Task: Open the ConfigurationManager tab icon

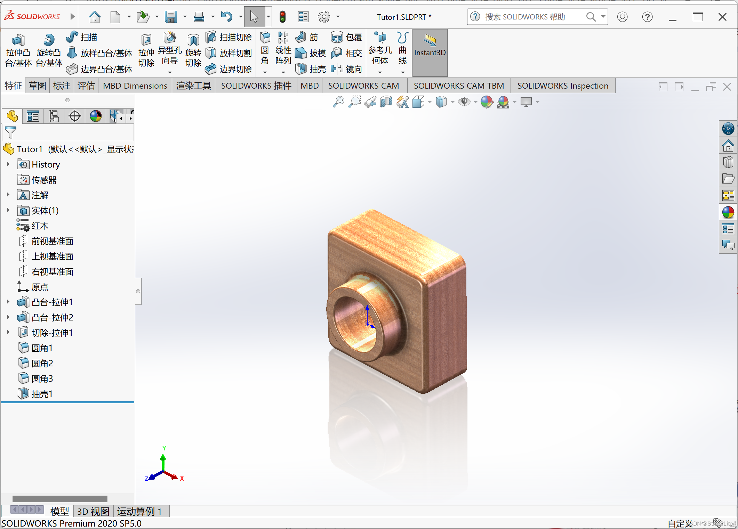Action: (54, 116)
